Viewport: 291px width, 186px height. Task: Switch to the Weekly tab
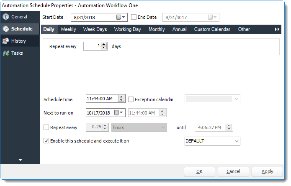coord(68,29)
